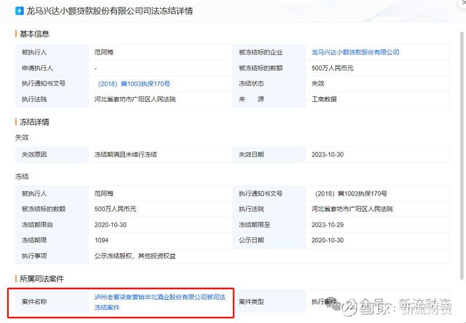Click the 申请执行人 label cell
The height and width of the screenshot is (323, 466).
pos(52,68)
